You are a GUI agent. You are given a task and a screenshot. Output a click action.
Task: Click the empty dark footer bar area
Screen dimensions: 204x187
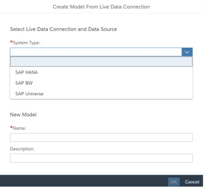(83, 181)
